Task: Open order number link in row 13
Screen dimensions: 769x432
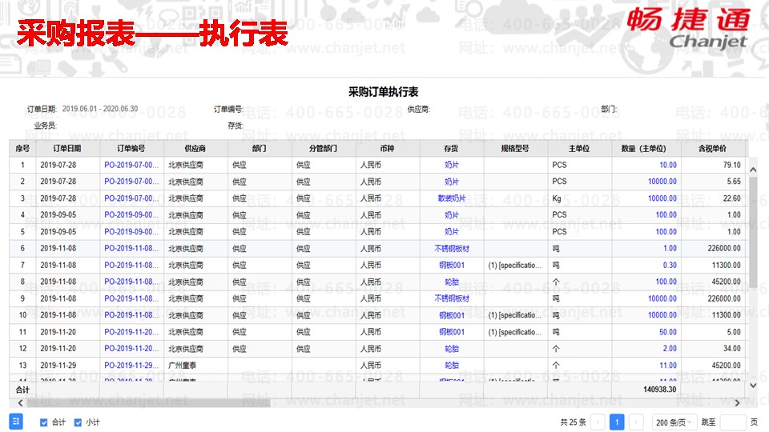Action: pos(131,365)
